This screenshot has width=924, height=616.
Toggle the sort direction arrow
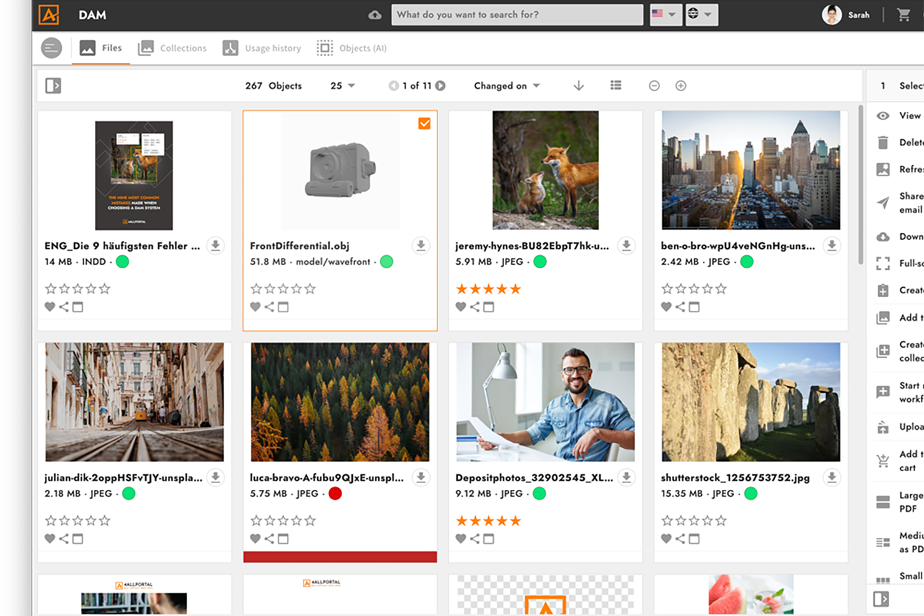pyautogui.click(x=579, y=86)
